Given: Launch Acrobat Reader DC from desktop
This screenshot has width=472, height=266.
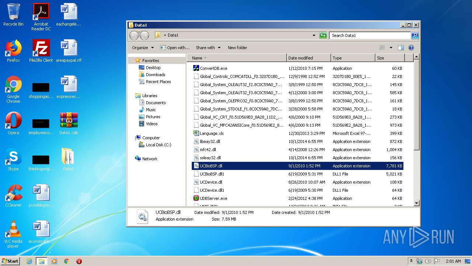Looking at the screenshot, I should pos(41,17).
